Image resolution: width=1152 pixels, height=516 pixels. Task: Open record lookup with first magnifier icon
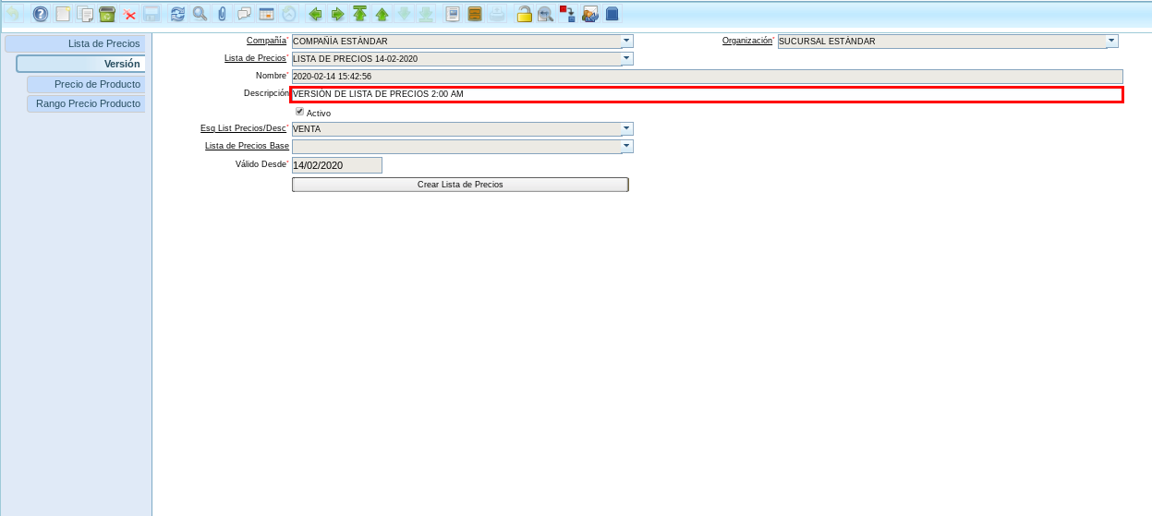(x=200, y=14)
